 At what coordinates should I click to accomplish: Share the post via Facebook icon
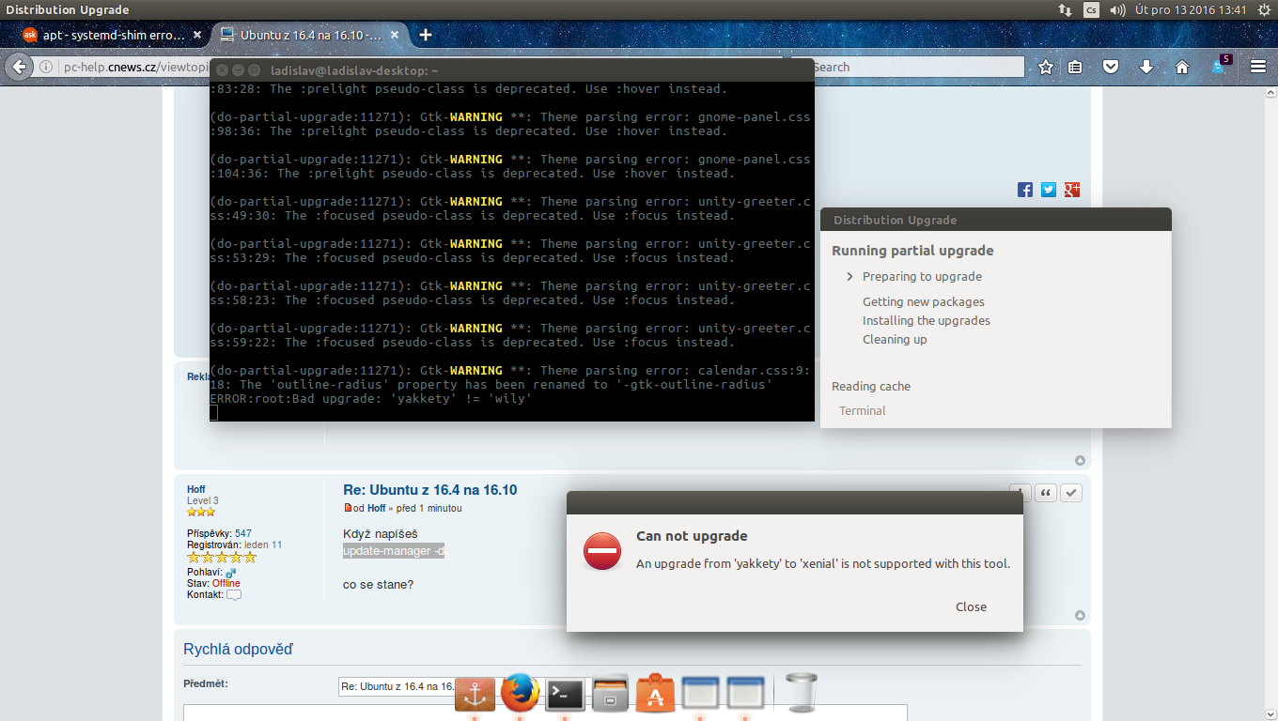tap(1025, 190)
